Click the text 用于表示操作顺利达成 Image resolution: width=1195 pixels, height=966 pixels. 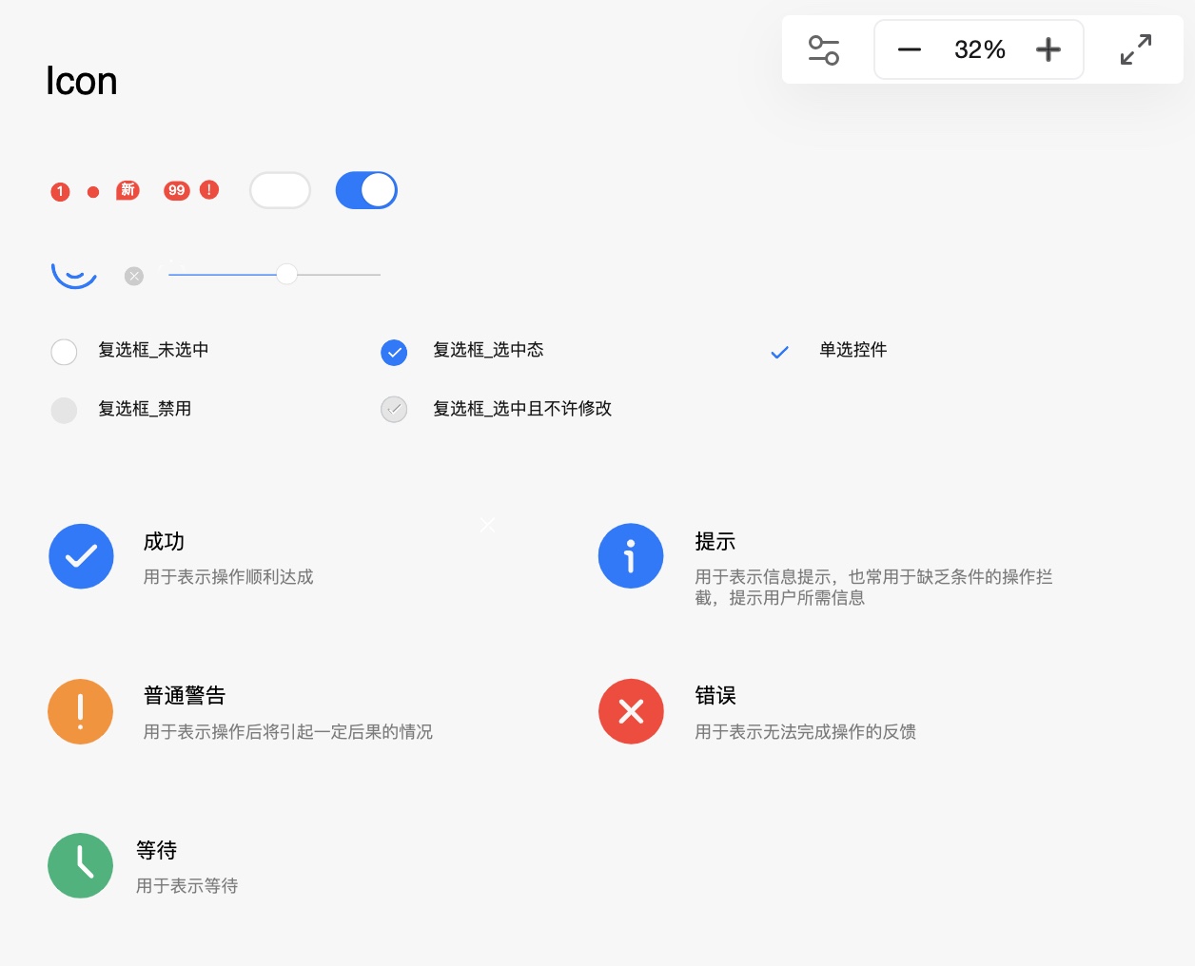point(228,577)
